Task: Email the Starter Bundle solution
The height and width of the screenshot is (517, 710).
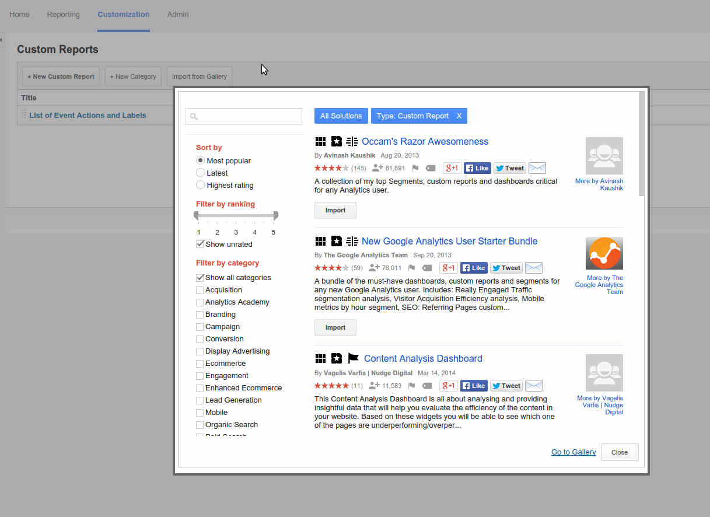Action: click(x=533, y=268)
